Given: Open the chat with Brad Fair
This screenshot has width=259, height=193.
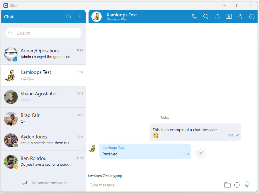Looking at the screenshot, I should pos(43,118).
